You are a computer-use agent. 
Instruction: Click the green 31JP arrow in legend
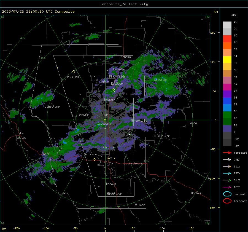pos(227,180)
